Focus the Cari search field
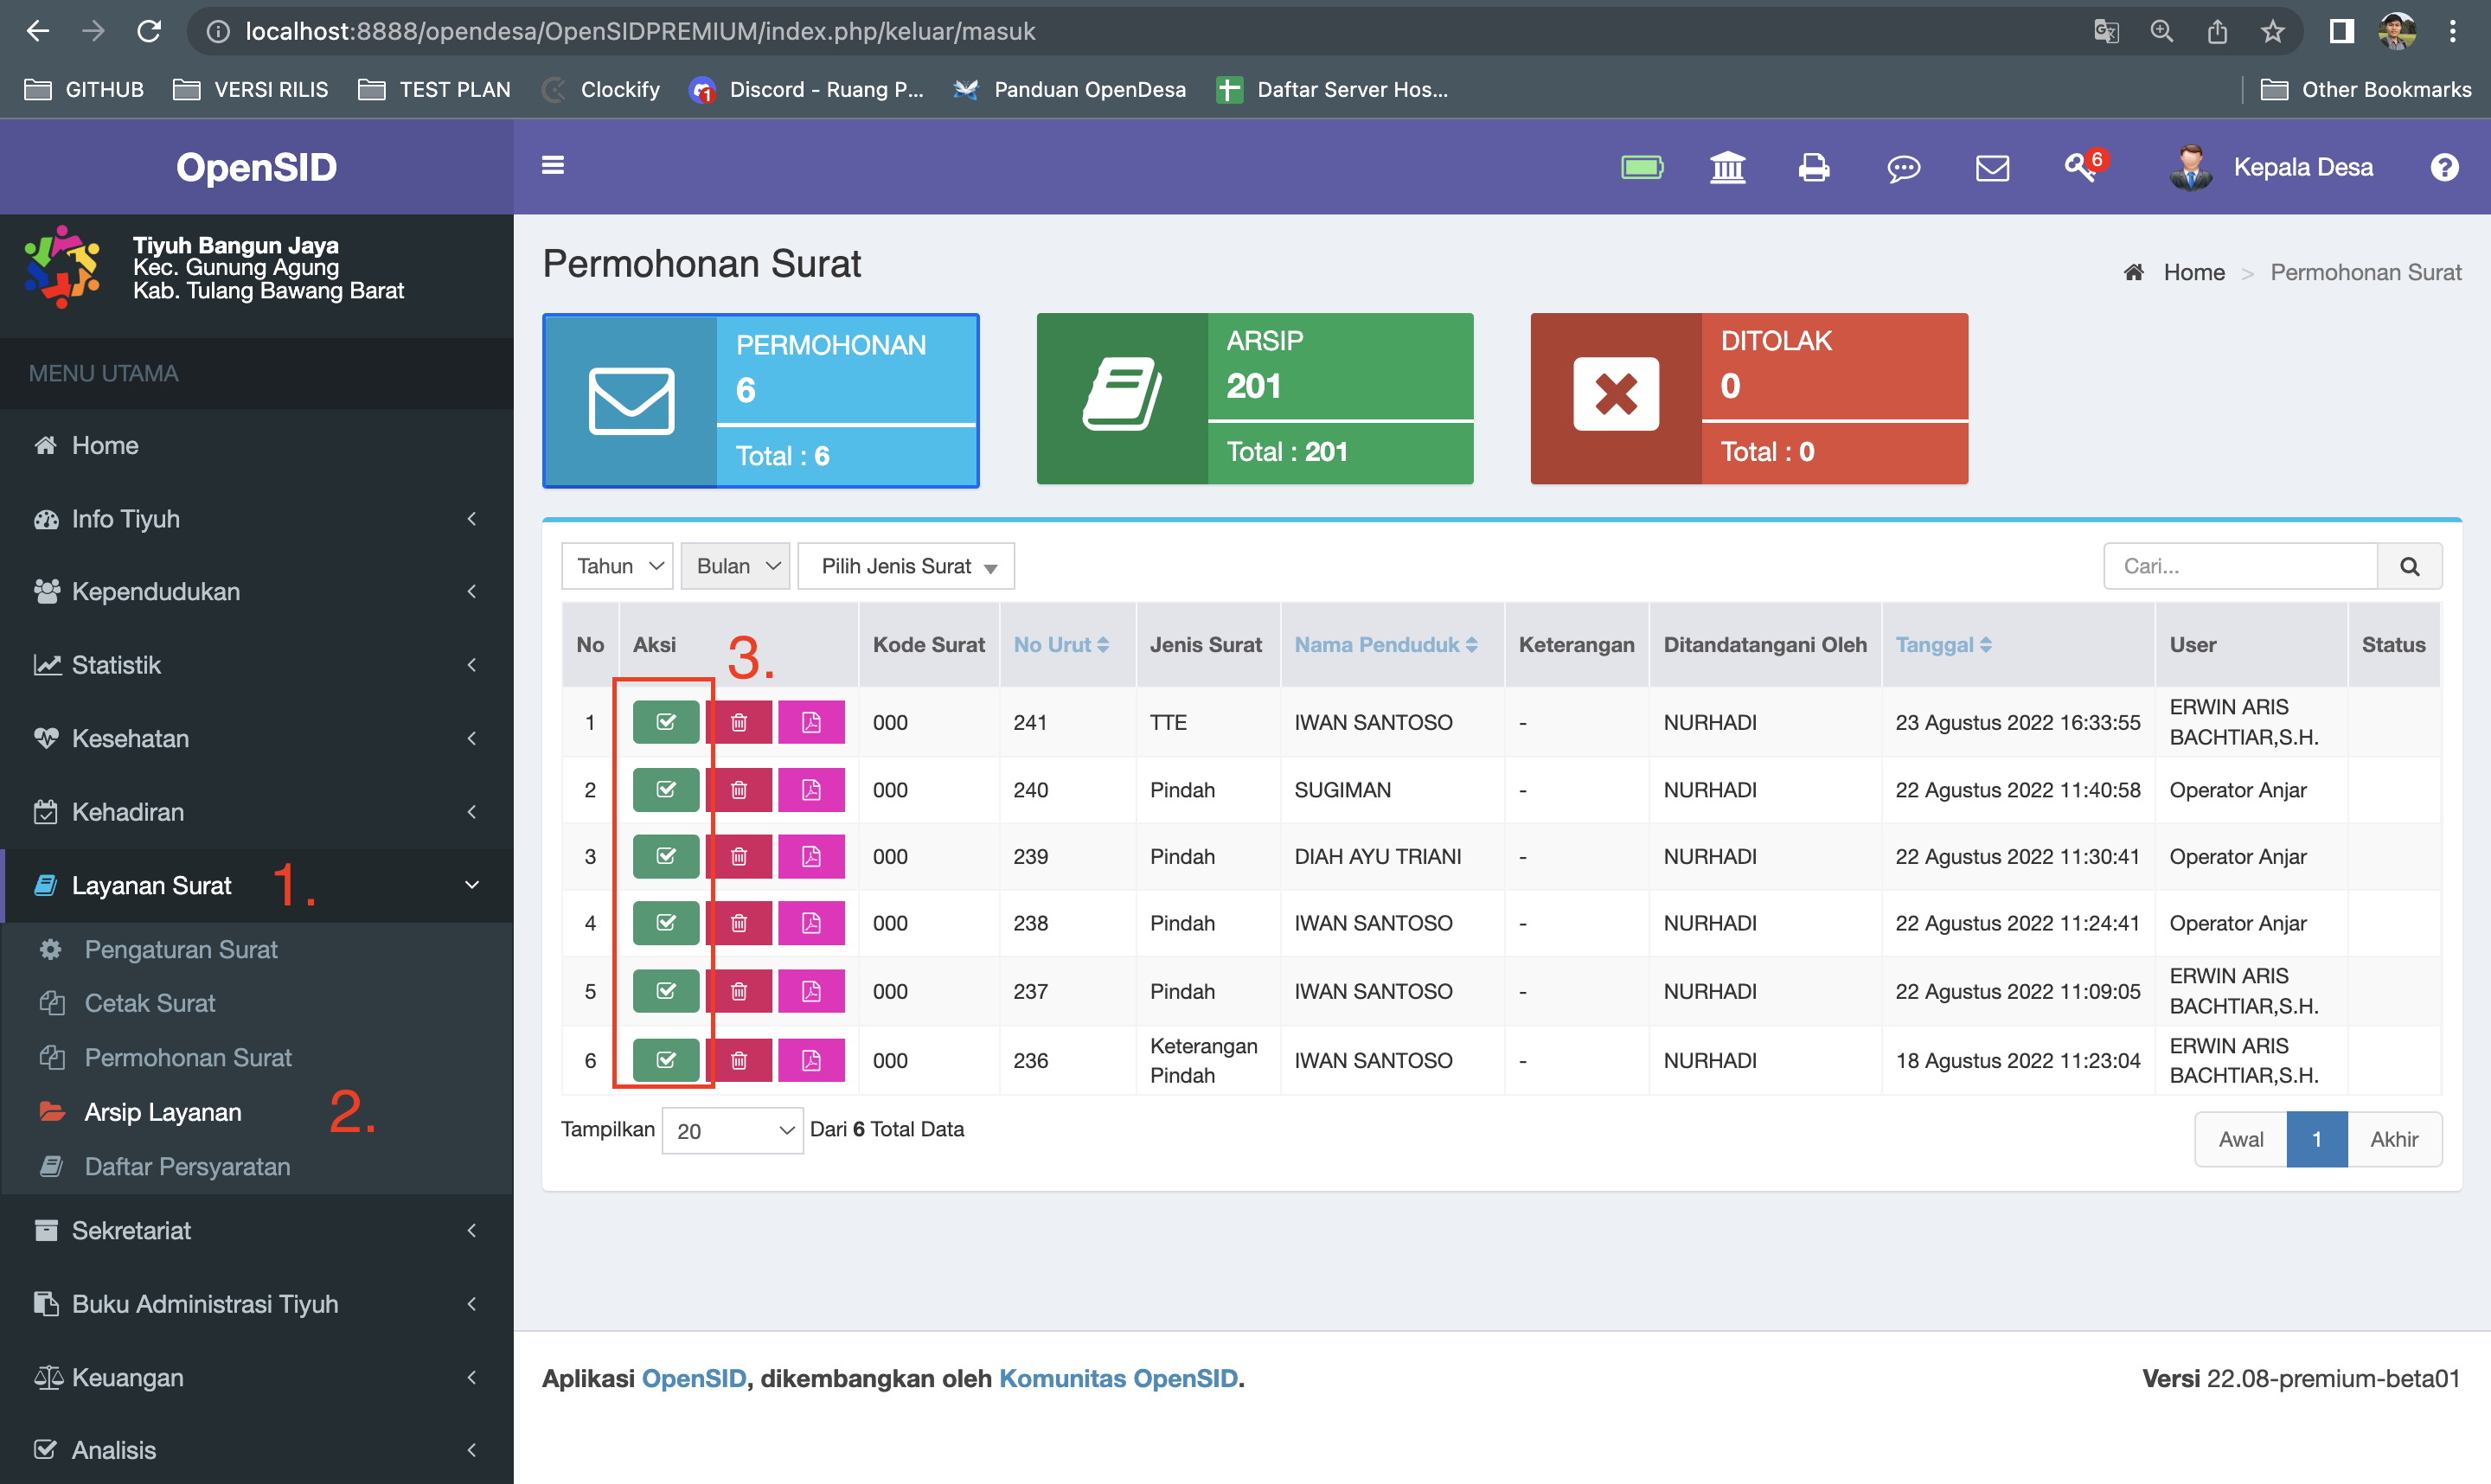 tap(2240, 566)
